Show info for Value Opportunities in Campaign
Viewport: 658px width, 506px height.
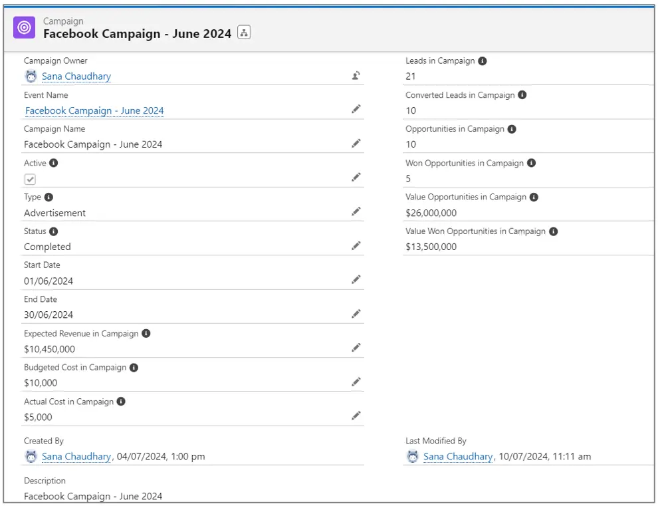[534, 197]
